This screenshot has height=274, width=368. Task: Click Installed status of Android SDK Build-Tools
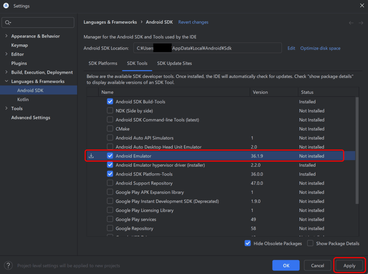click(307, 102)
